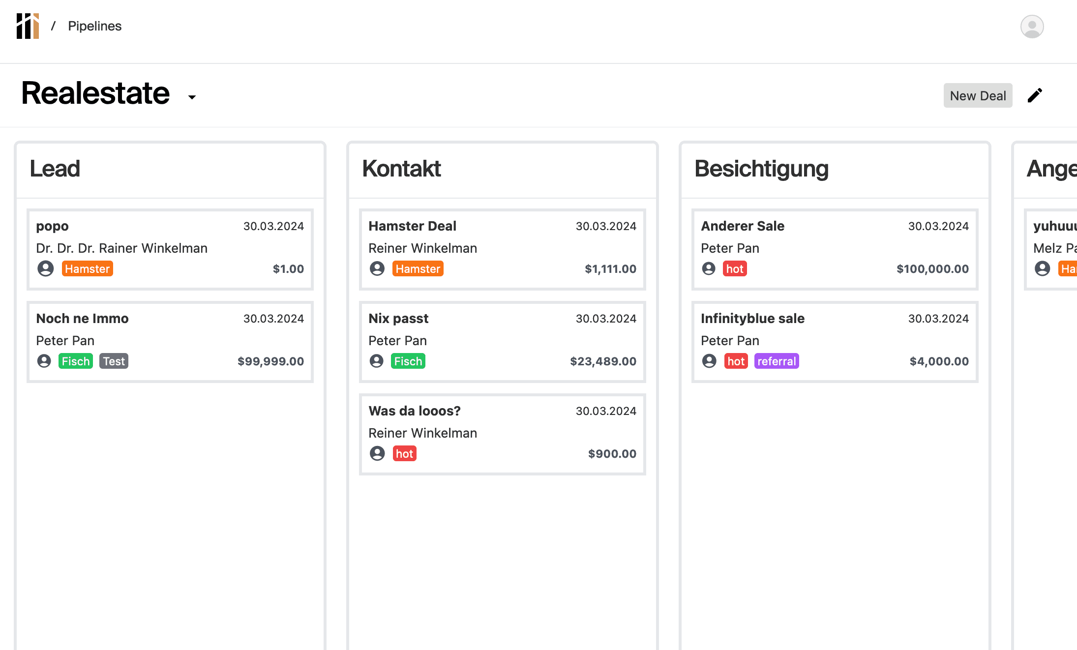Click owner avatar on Infinityblue sale card
Image resolution: width=1077 pixels, height=650 pixels.
pyautogui.click(x=709, y=361)
